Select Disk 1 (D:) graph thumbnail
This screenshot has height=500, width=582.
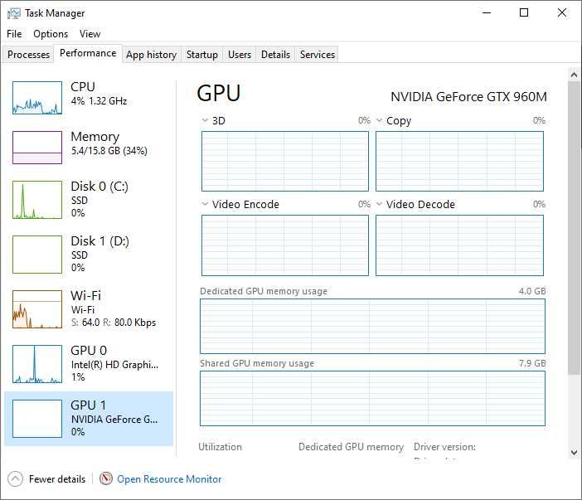(37, 255)
